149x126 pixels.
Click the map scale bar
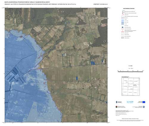click(x=131, y=71)
